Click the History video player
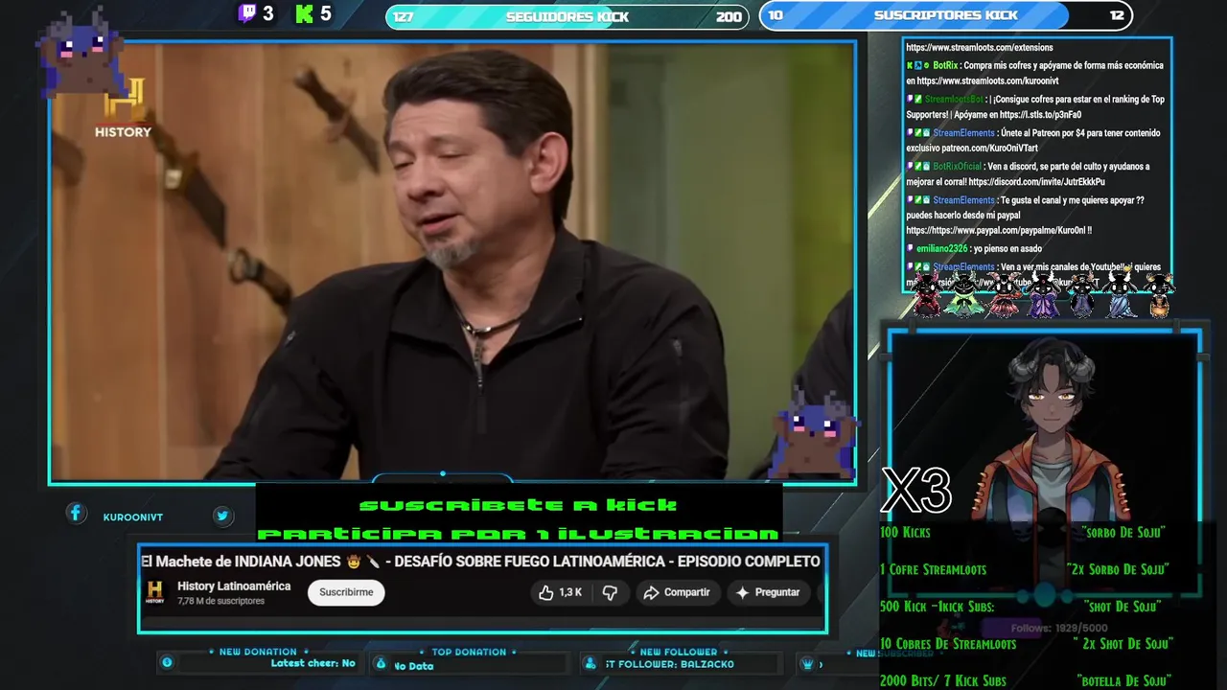This screenshot has width=1227, height=690. (x=452, y=261)
